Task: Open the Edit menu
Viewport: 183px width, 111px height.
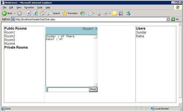Action: [x=11, y=7]
